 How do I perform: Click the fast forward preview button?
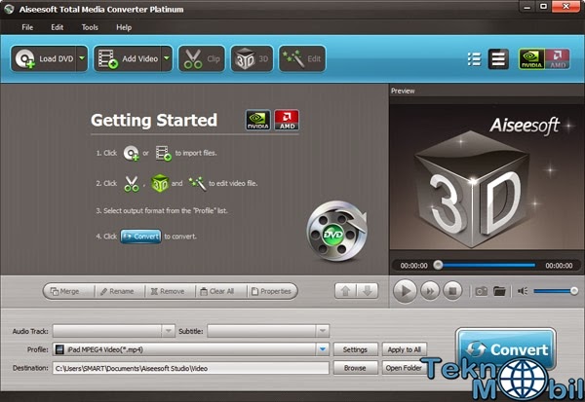pos(430,291)
